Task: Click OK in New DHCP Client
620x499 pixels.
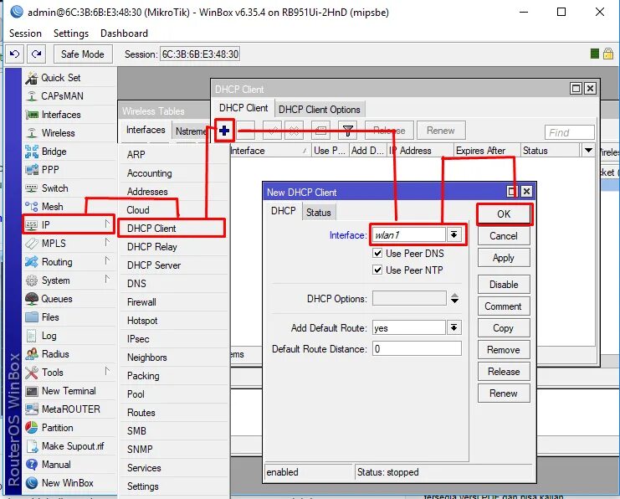Action: point(504,214)
